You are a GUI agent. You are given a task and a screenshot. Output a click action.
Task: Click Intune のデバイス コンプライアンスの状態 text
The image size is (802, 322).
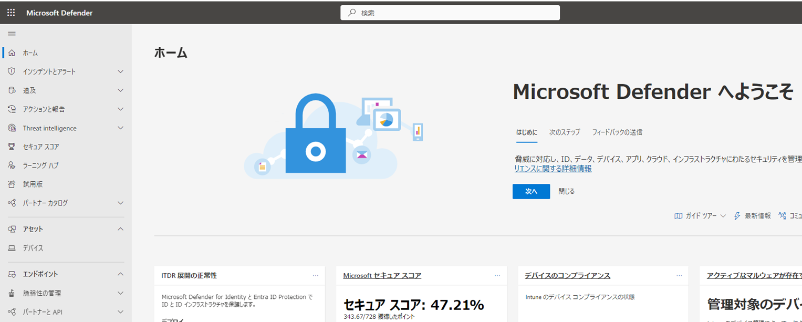tap(580, 297)
